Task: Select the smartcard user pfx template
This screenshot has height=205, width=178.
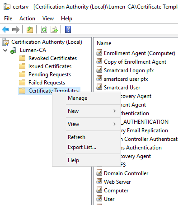Action: point(126,79)
